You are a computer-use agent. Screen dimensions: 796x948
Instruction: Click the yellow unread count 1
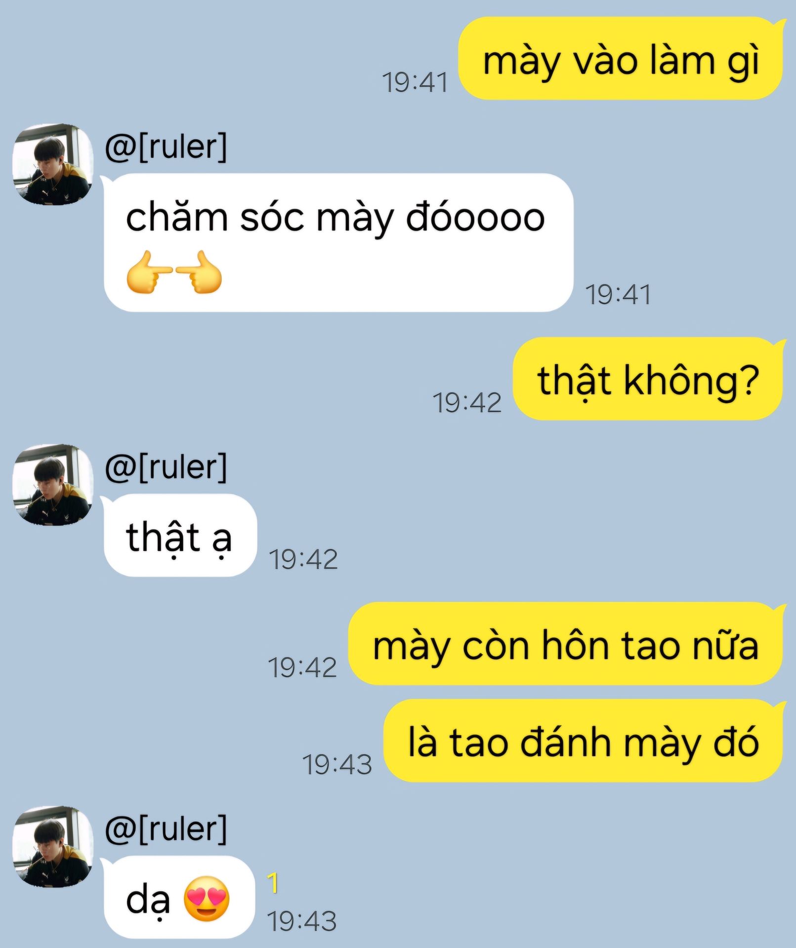click(273, 883)
